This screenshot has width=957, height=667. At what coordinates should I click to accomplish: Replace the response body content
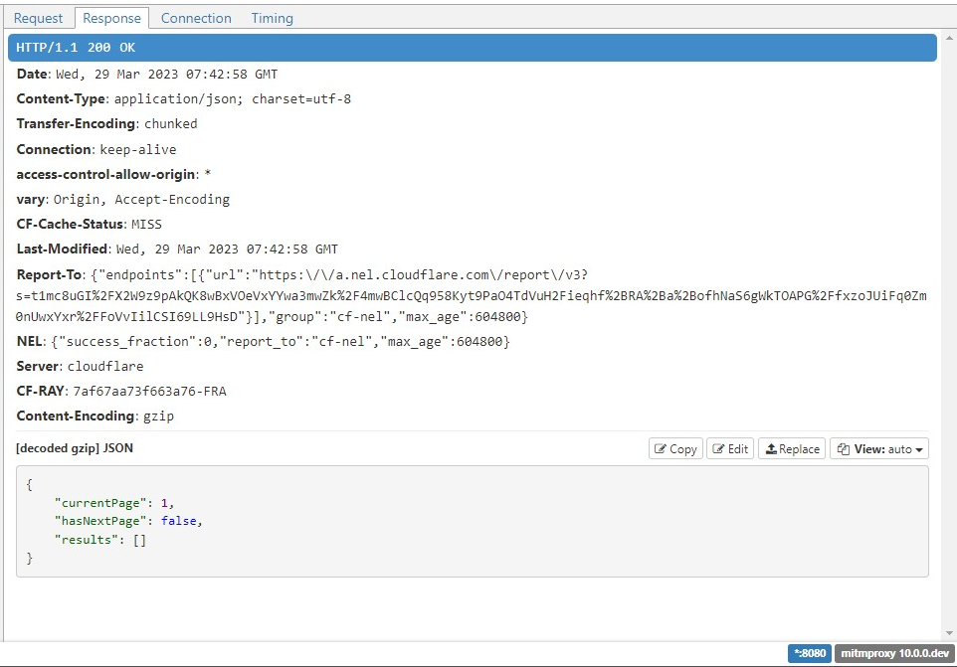point(792,448)
